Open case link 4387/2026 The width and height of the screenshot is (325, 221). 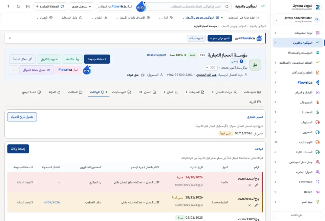pos(52,202)
